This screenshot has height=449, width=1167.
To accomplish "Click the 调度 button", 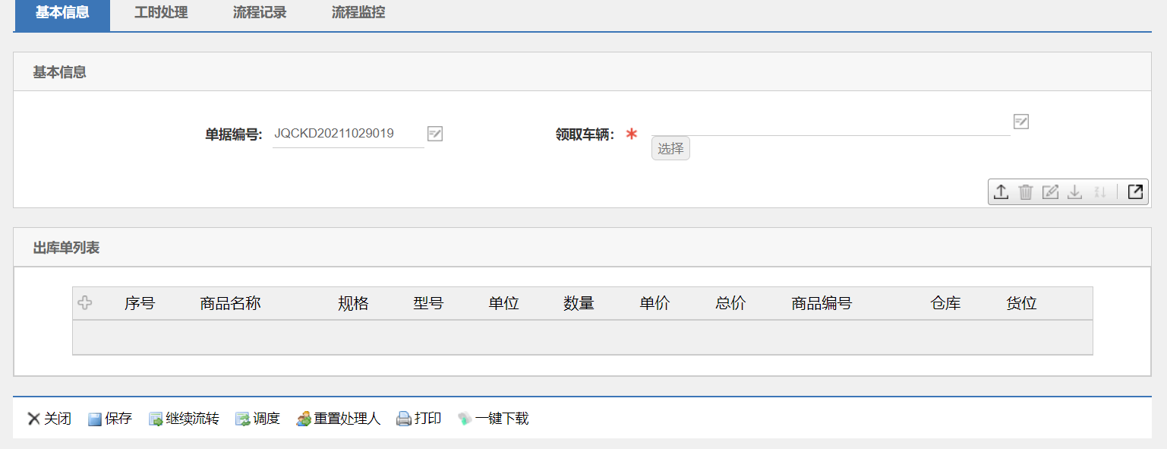I will pyautogui.click(x=257, y=419).
